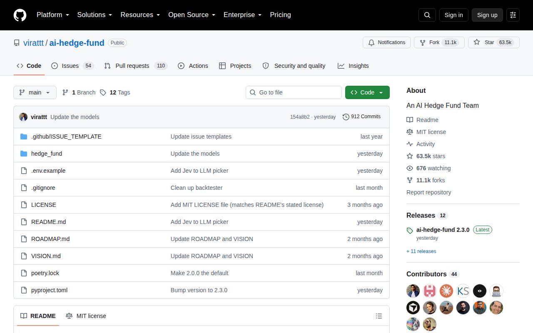Click the + 11 releases link
Viewport: 533px width, 333px height.
coord(421,251)
